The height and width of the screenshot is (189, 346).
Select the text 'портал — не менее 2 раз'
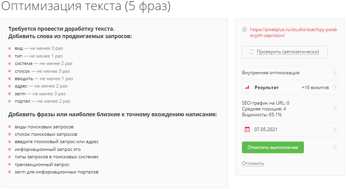tap(42, 101)
